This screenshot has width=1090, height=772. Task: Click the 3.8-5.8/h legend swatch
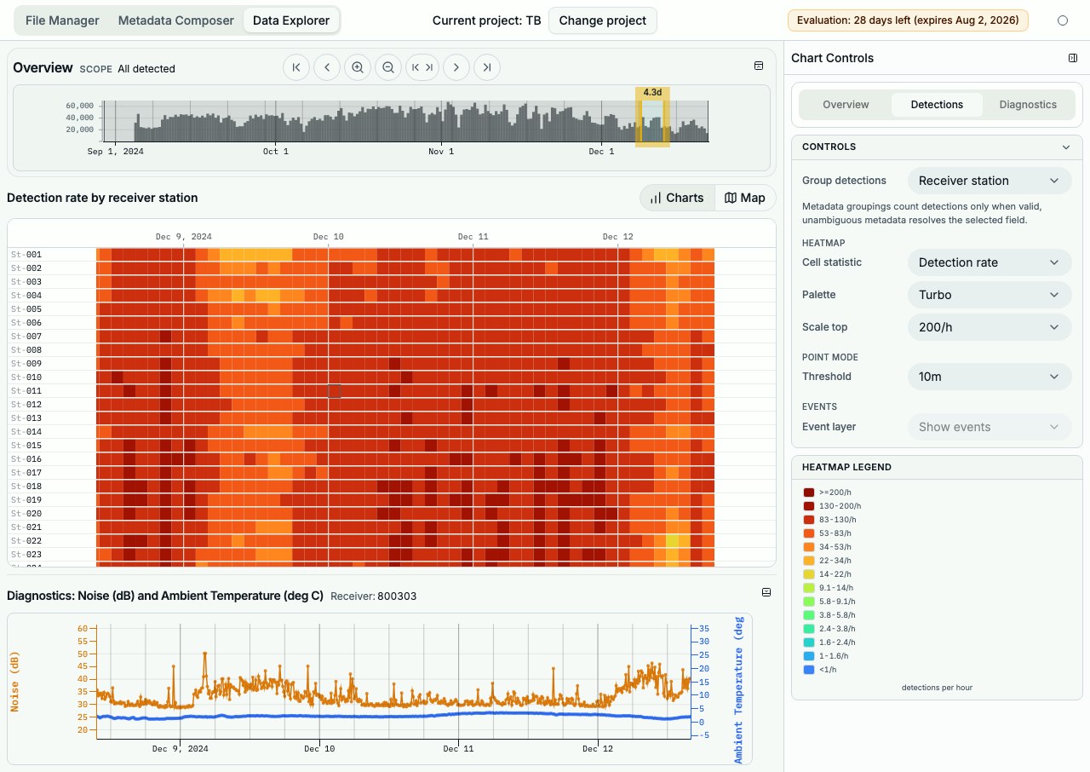point(809,614)
